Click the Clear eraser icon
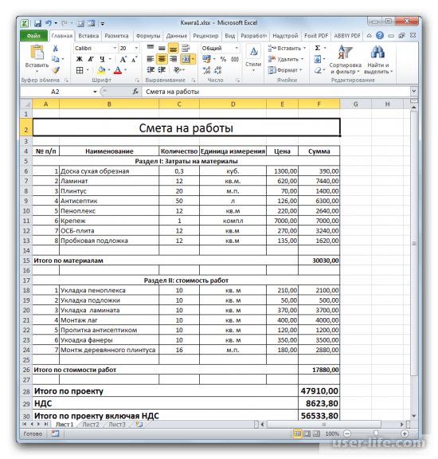 [318, 70]
